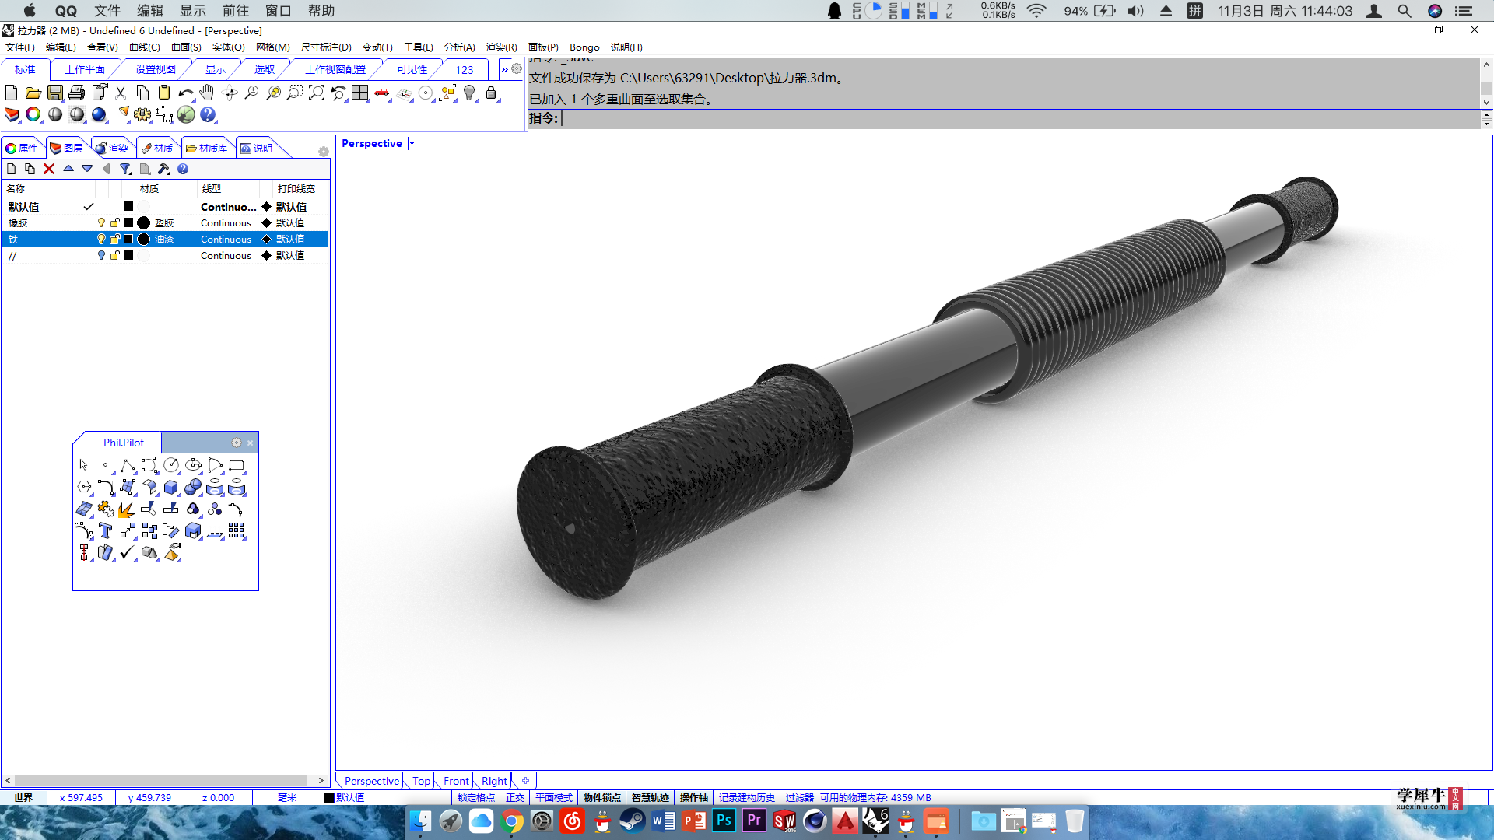Viewport: 1494px width, 840px height.
Task: Click the layer tools hammer icon
Action: (x=163, y=169)
